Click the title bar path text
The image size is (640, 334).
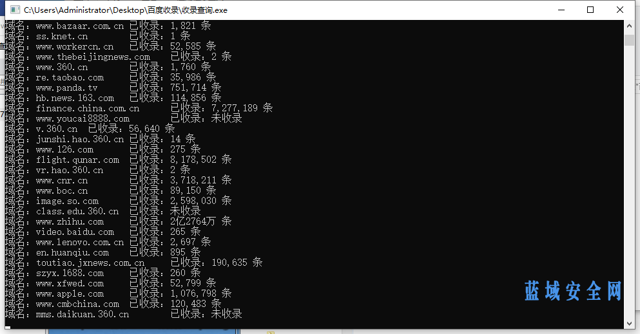(x=125, y=10)
